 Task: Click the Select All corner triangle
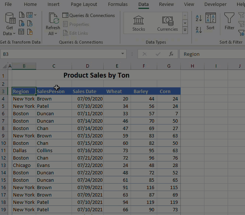tap(4, 66)
